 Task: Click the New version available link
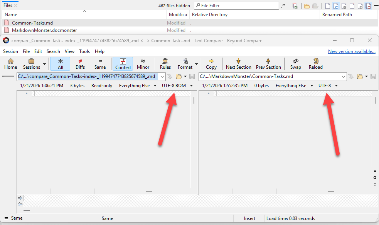(352, 51)
